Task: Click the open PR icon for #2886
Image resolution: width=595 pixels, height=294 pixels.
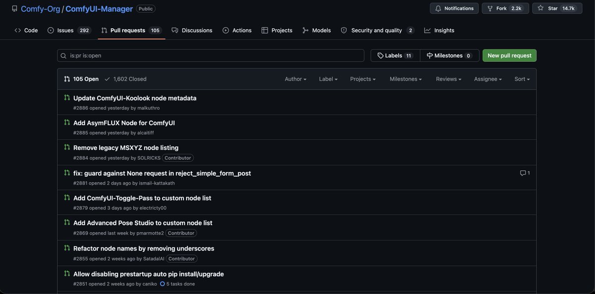Action: [67, 98]
